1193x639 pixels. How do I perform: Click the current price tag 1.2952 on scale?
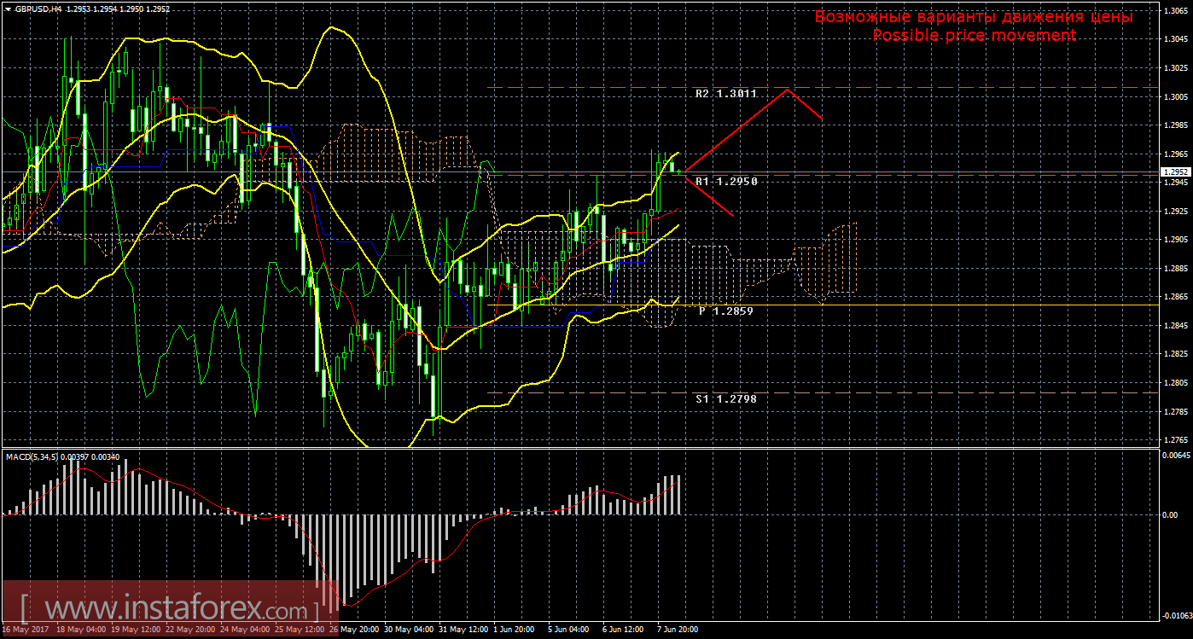[1175, 171]
